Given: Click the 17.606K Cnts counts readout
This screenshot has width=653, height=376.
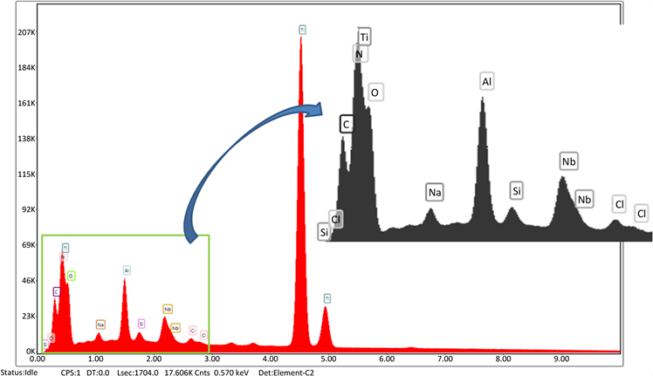Looking at the screenshot, I should 187,373.
